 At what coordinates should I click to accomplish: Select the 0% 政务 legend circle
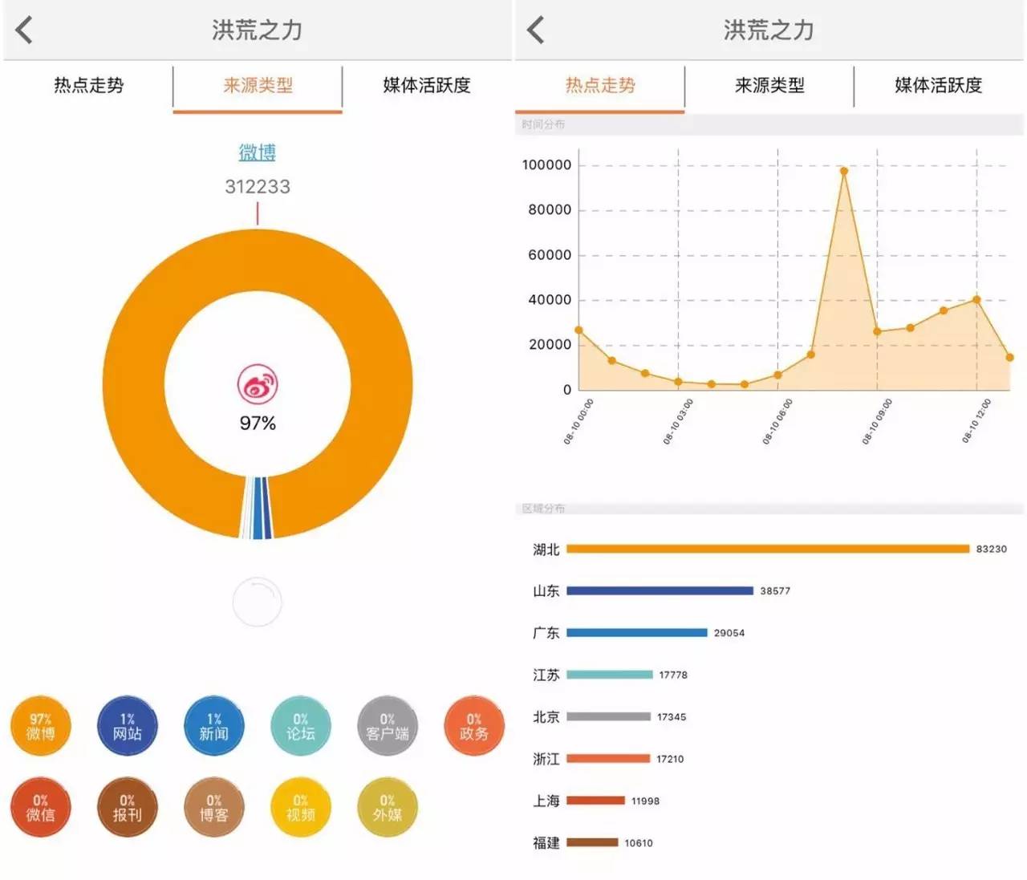tap(474, 726)
